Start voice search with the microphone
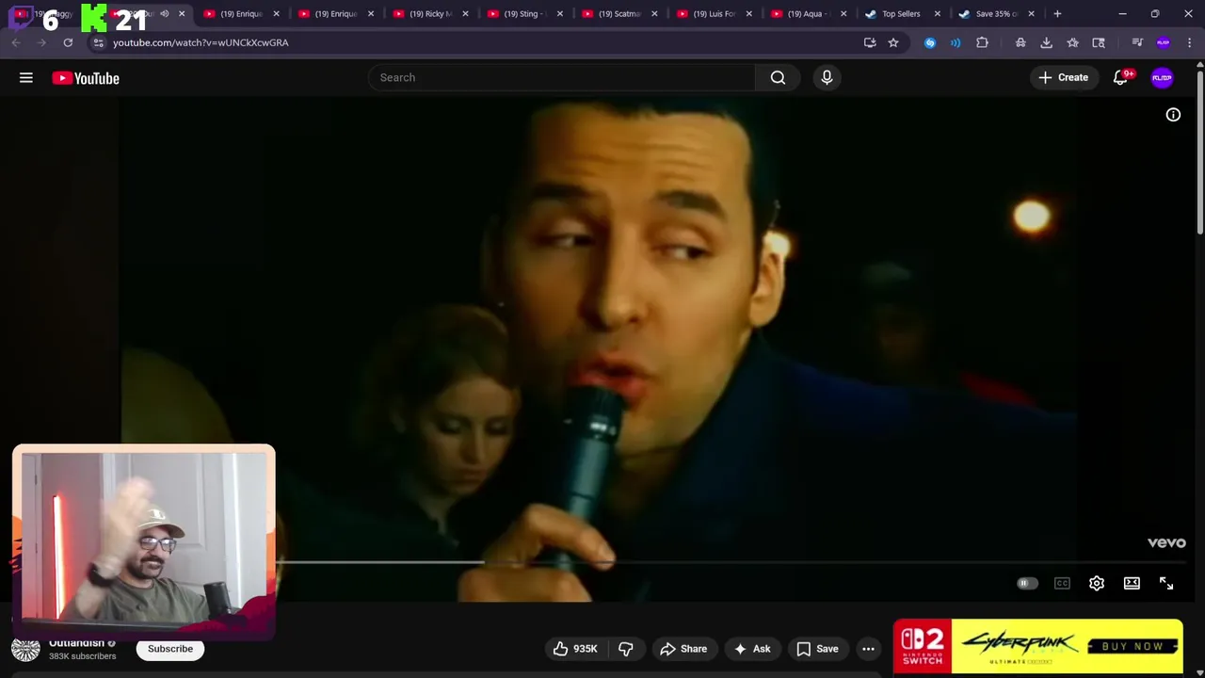1205x678 pixels. pos(827,77)
